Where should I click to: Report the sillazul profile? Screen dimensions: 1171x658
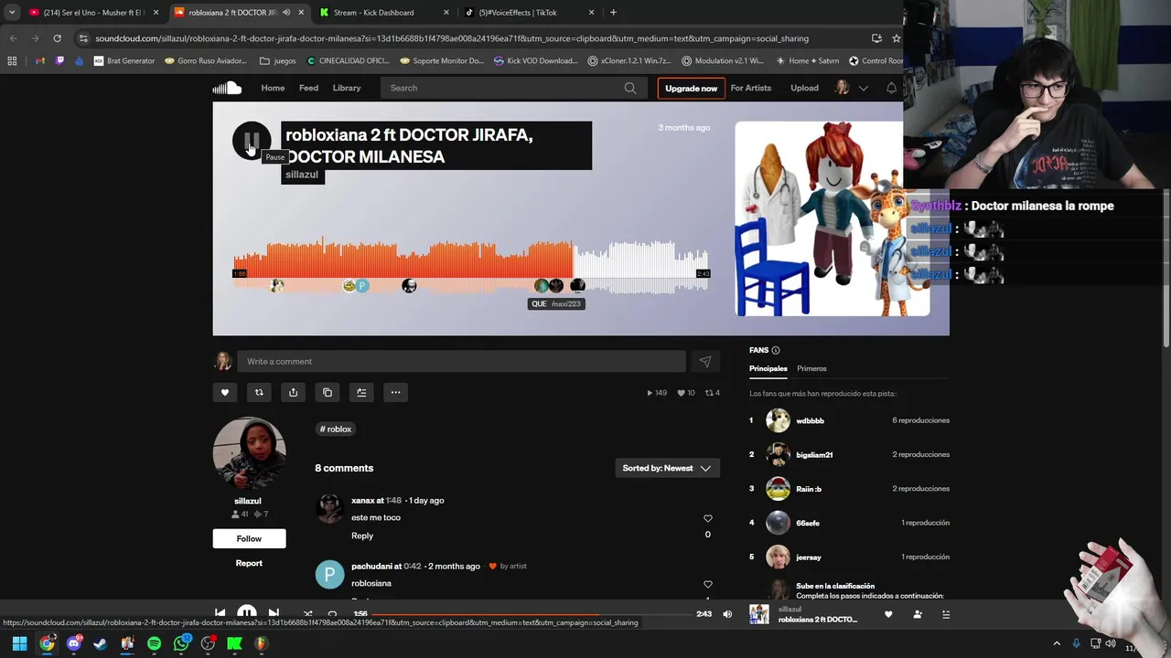[x=249, y=563]
